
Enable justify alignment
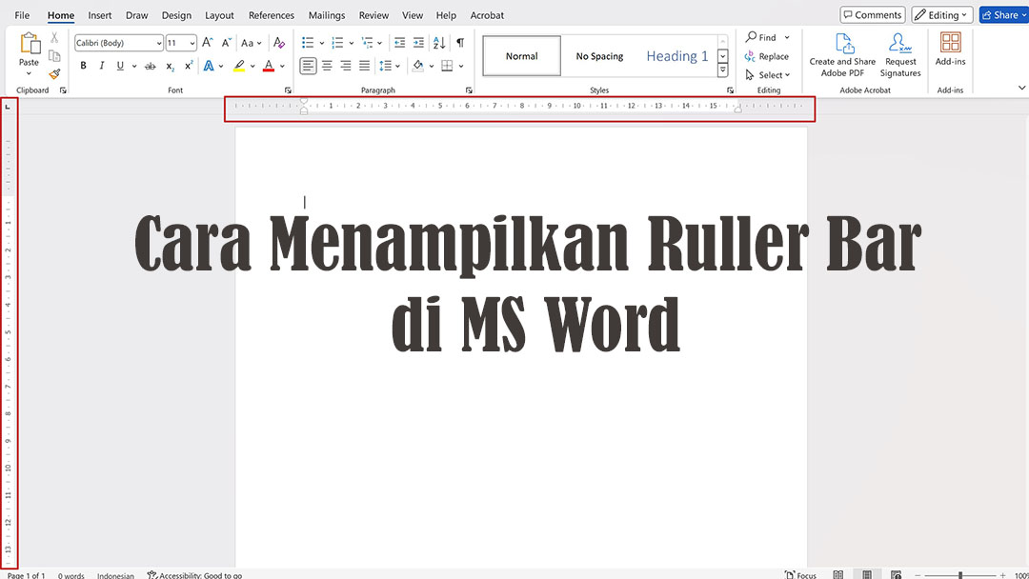[364, 65]
